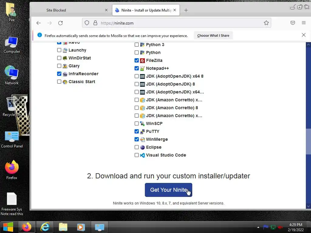The height and width of the screenshot is (233, 311).
Task: Open the Network desktop icon
Action: point(12,75)
